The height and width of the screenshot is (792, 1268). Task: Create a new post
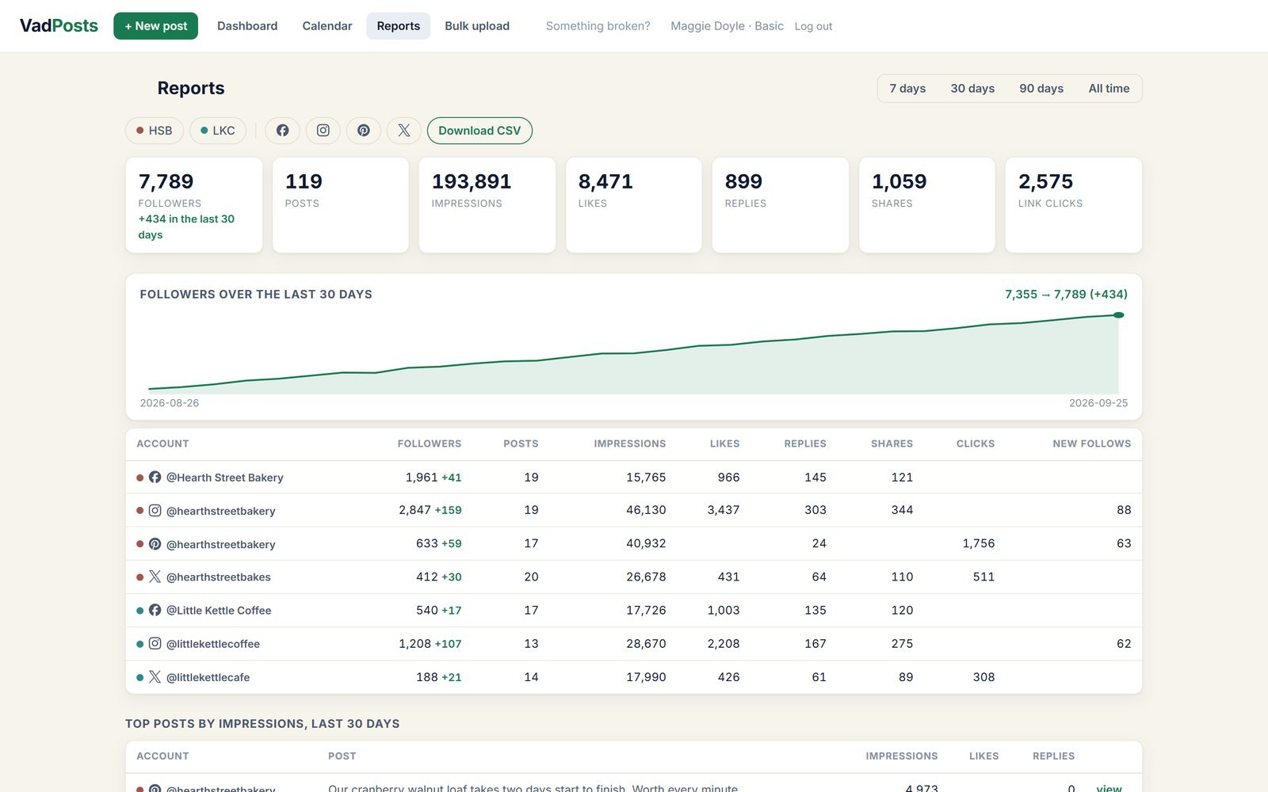[x=155, y=26]
